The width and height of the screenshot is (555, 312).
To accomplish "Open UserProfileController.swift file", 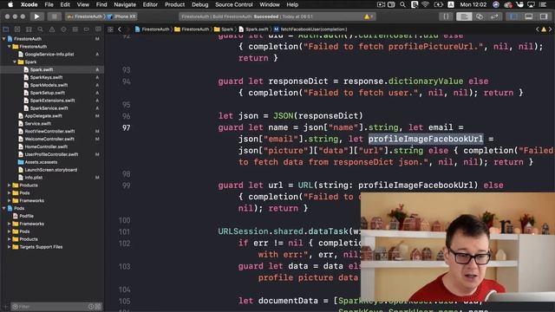I will 51,154.
